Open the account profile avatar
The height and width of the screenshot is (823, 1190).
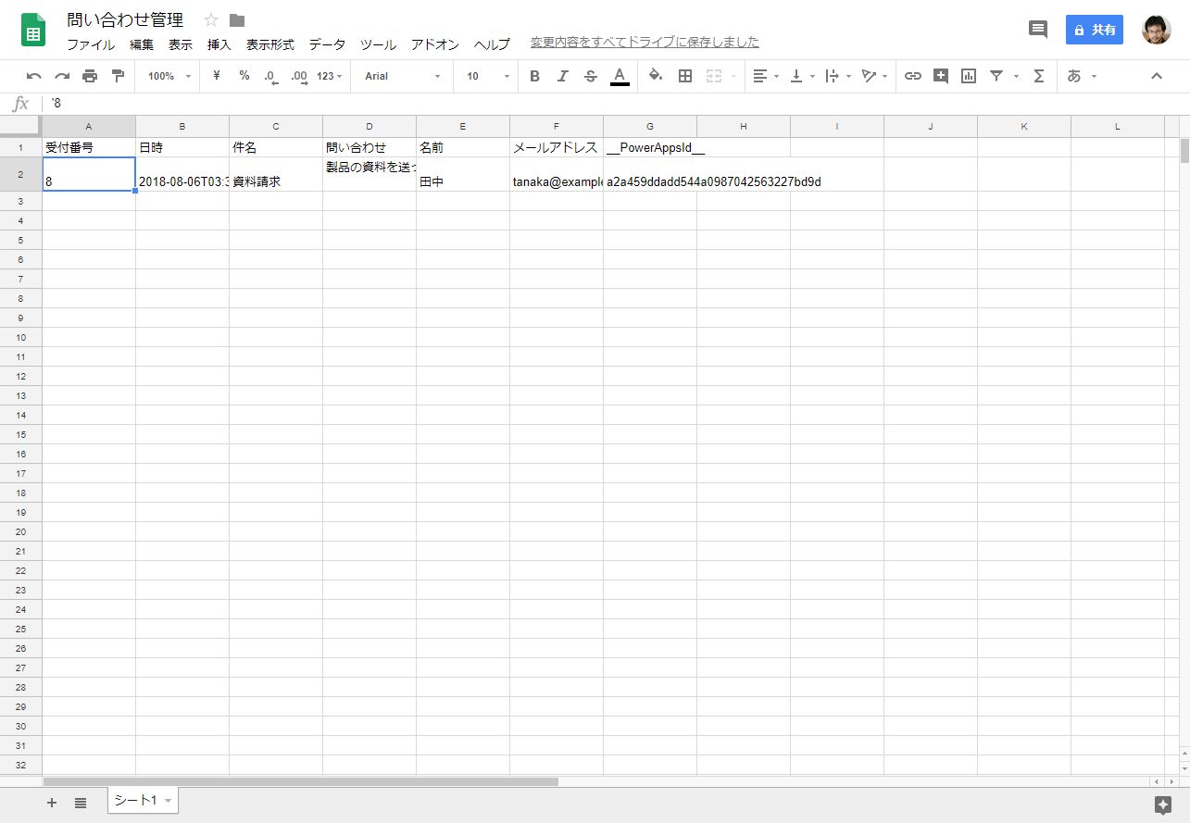click(x=1157, y=30)
